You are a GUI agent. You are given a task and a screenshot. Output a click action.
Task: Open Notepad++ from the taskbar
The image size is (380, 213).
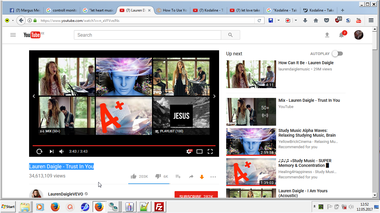pos(145,207)
